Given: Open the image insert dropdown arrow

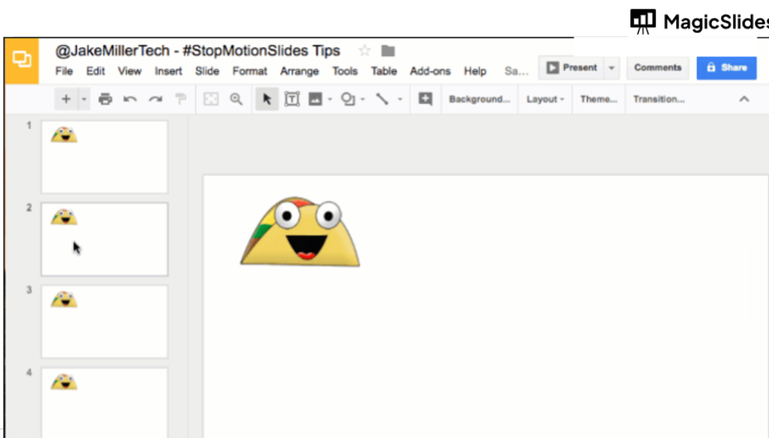Looking at the screenshot, I should click(x=330, y=100).
